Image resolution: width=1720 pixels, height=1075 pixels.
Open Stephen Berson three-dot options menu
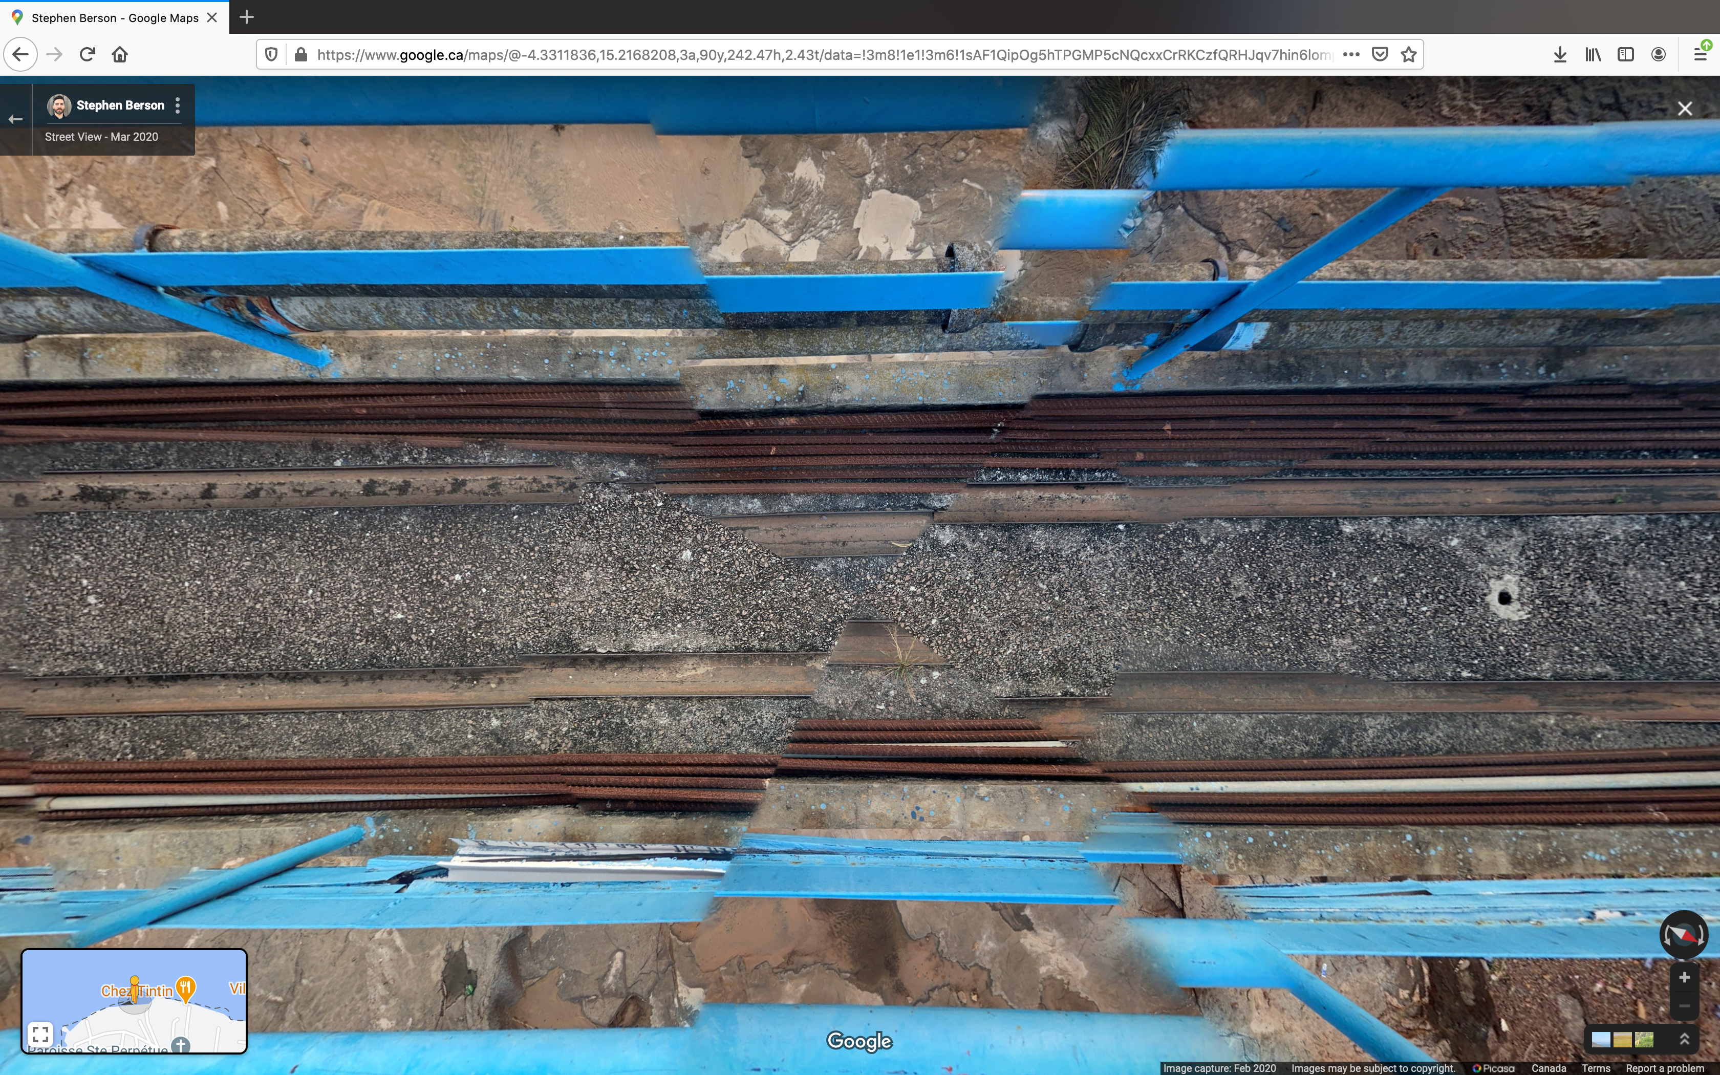click(x=178, y=105)
